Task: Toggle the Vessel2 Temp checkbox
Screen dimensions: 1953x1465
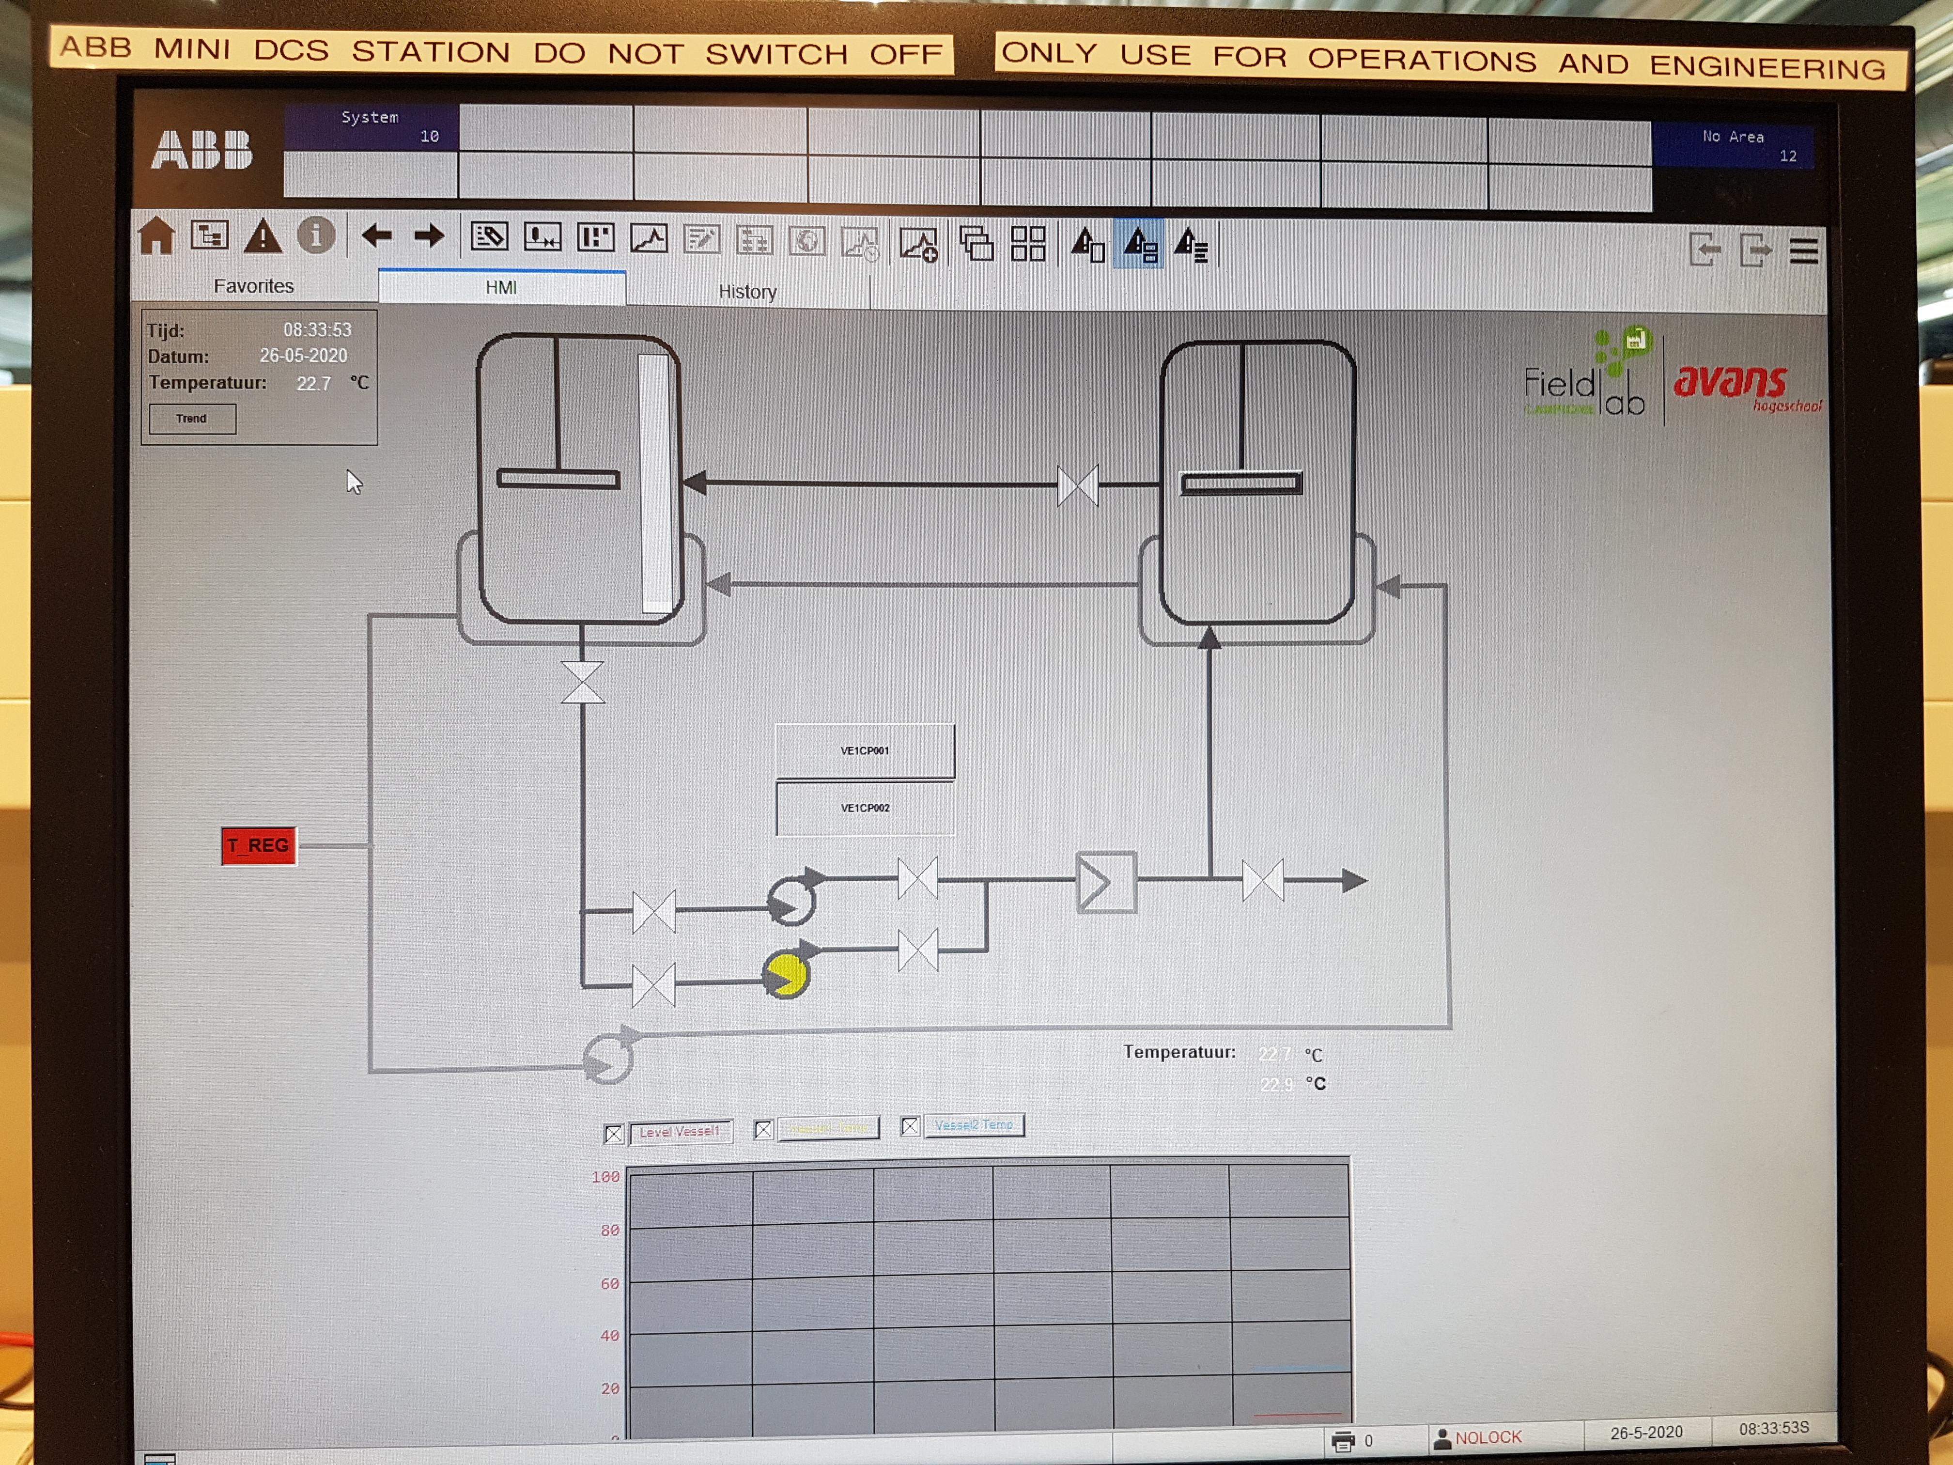Action: click(910, 1126)
